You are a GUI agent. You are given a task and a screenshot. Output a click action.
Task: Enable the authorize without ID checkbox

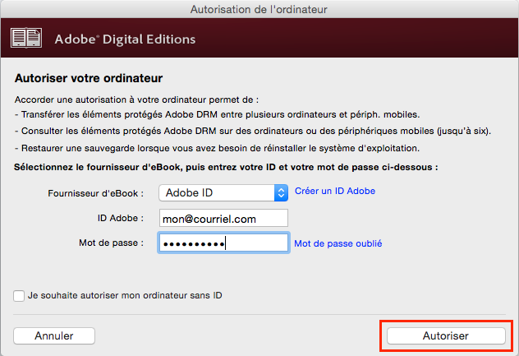pyautogui.click(x=19, y=296)
